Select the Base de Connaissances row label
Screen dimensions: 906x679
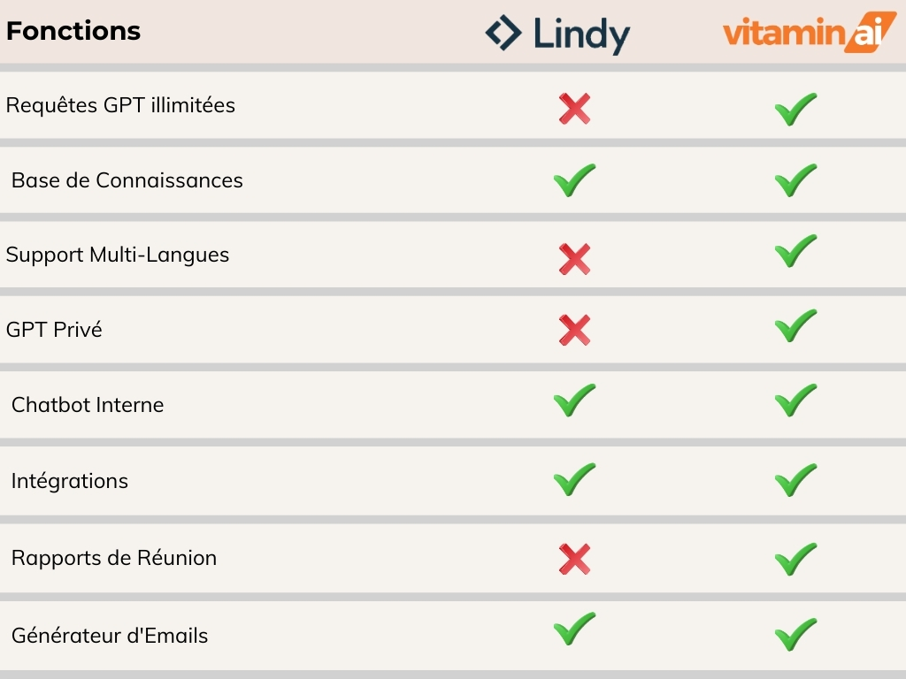127,180
